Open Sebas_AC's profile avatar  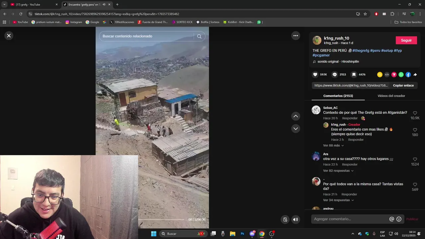tap(316, 110)
